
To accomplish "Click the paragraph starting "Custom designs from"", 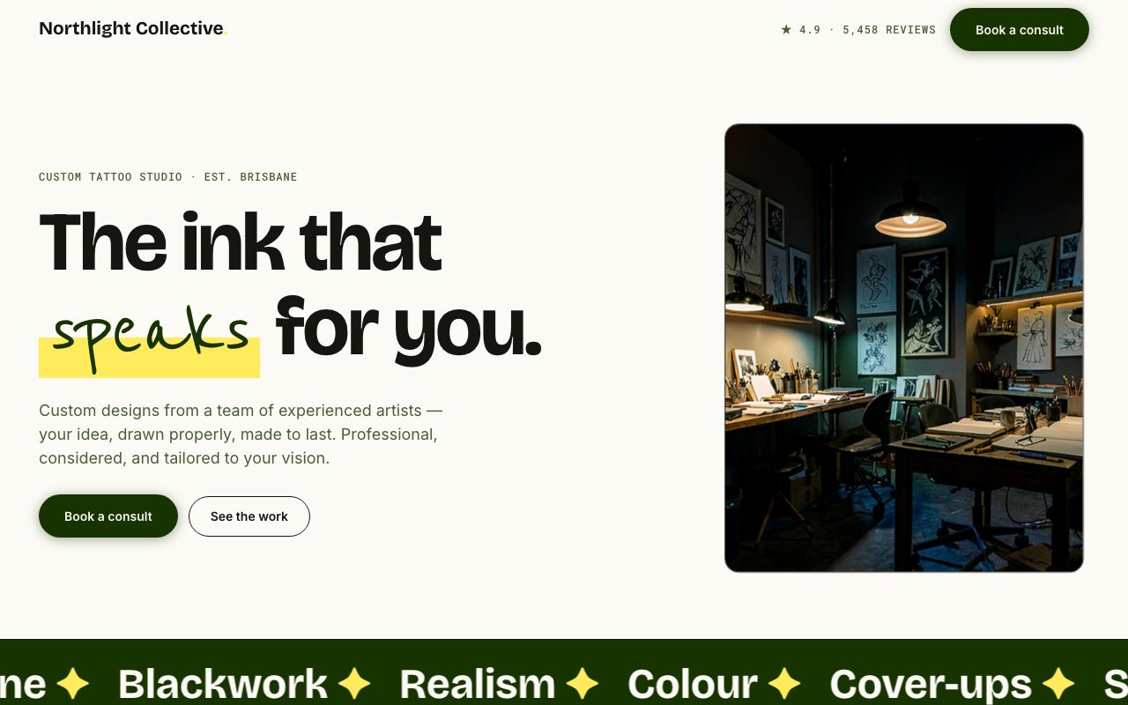I will 241,434.
